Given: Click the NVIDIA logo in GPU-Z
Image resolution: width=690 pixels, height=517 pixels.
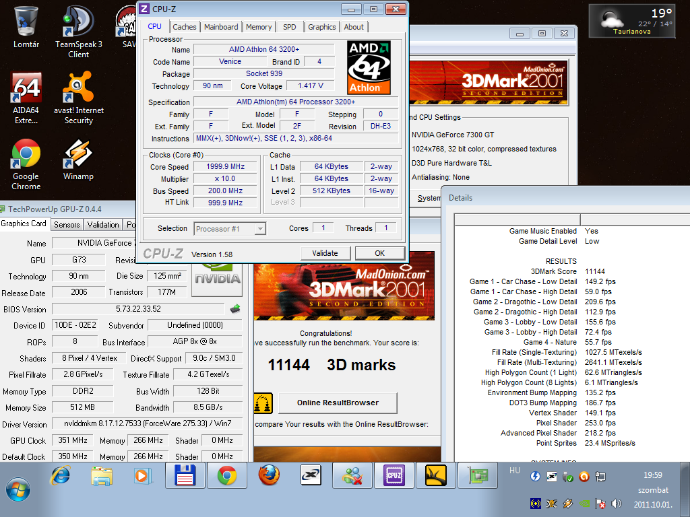Looking at the screenshot, I should [x=218, y=279].
